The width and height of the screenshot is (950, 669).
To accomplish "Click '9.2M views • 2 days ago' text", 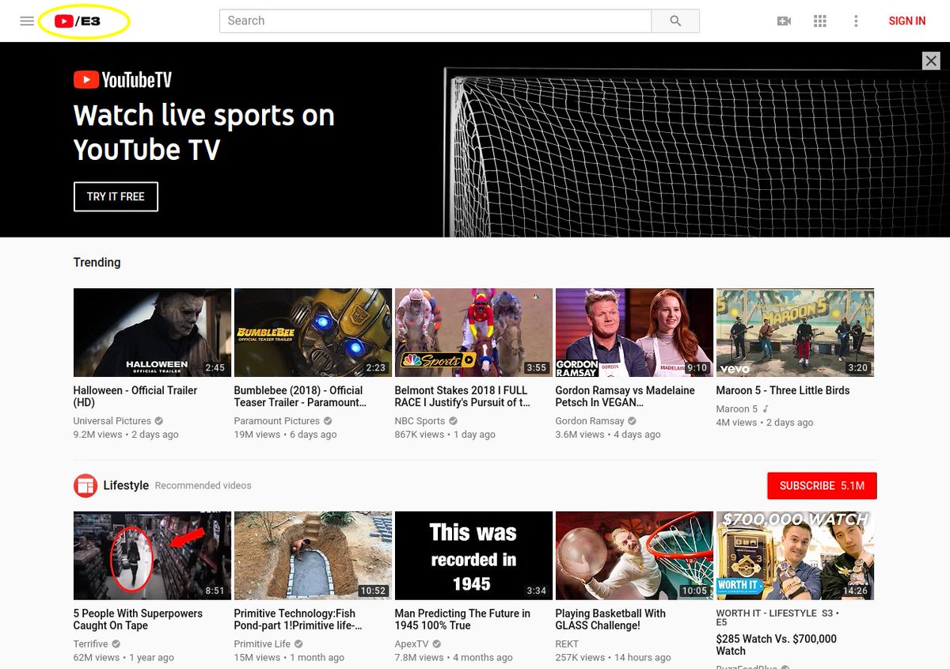I will point(126,435).
